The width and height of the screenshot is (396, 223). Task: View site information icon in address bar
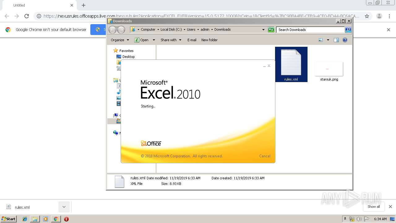[x=39, y=16]
